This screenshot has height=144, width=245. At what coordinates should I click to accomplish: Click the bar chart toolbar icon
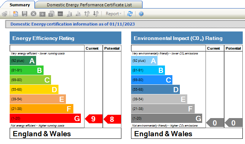[x=69, y=14]
